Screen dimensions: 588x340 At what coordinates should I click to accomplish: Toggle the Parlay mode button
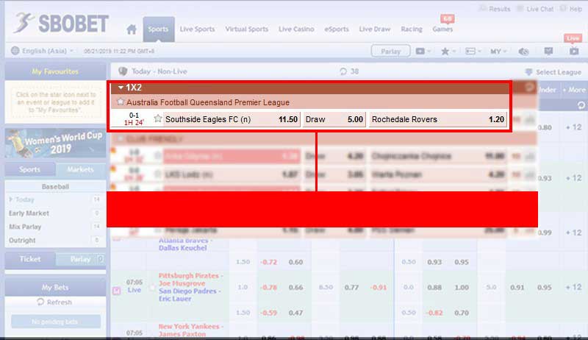(390, 51)
